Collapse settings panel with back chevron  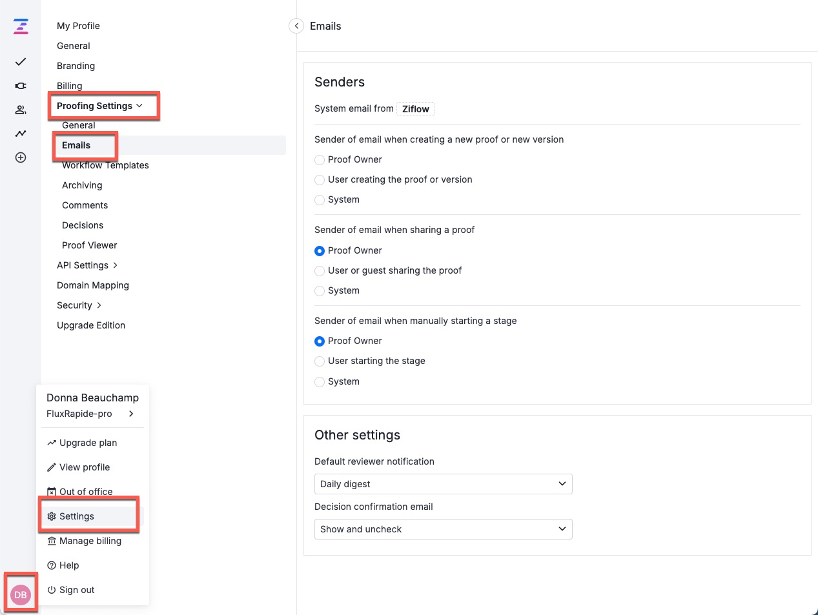pos(296,26)
